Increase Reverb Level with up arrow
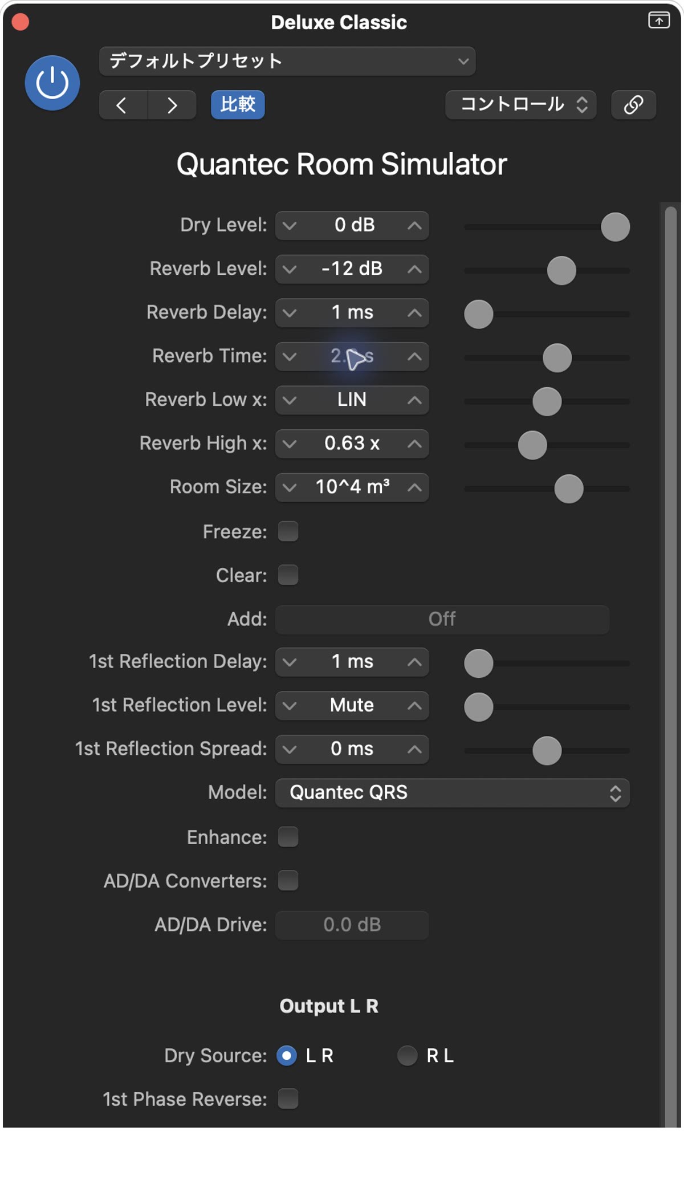 [x=414, y=269]
